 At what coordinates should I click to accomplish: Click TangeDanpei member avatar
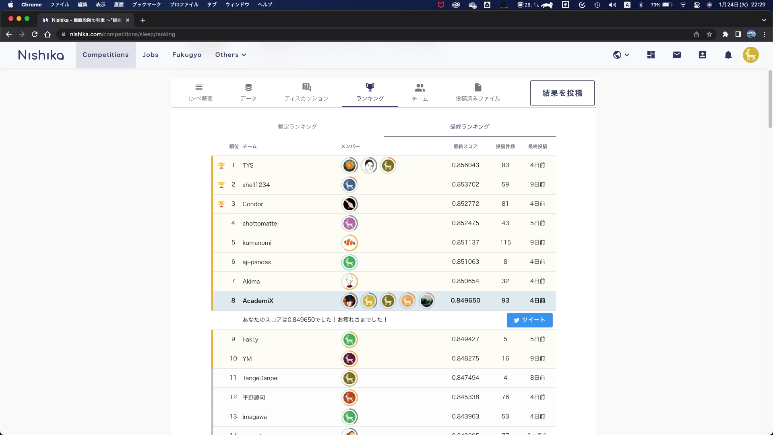(x=349, y=378)
